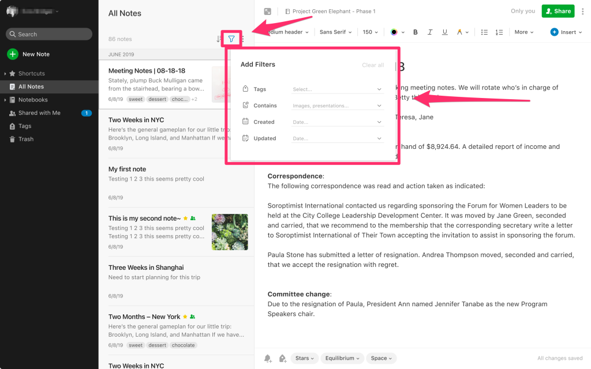
Task: Click the reminder bell icon
Action: pyautogui.click(x=268, y=358)
